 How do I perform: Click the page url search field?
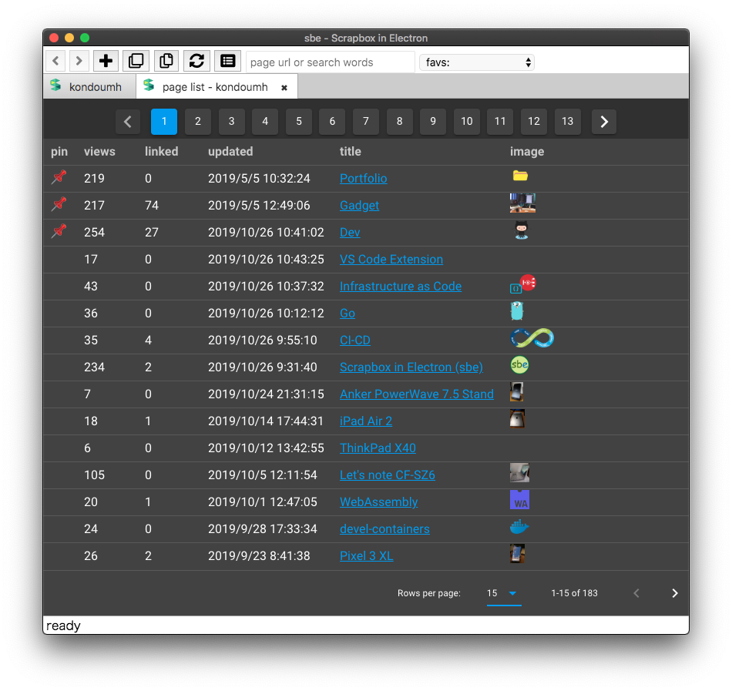click(330, 62)
